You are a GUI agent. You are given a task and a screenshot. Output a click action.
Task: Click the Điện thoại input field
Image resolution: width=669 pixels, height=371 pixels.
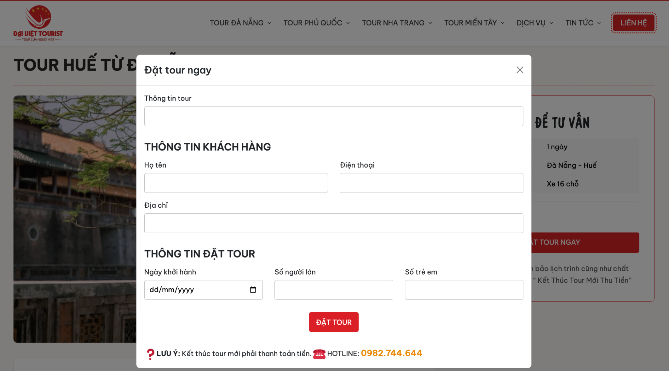(x=431, y=183)
